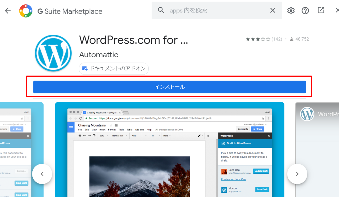The height and width of the screenshot is (197, 339).
Task: Open the settings gear menu
Action: (291, 11)
